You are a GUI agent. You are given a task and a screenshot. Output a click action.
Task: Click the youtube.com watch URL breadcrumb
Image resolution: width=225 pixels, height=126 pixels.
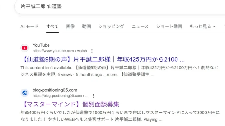pyautogui.click(x=59, y=51)
